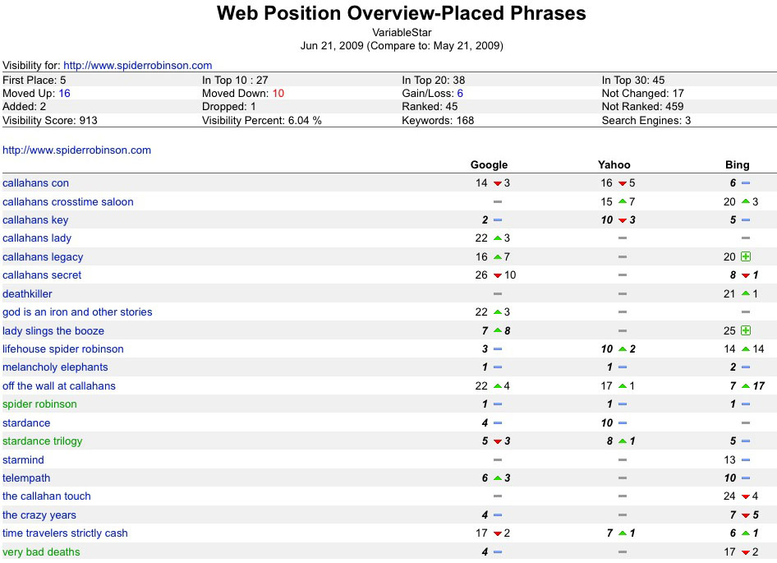The height and width of the screenshot is (563, 777).
Task: Follow the telempath keyword link
Action: [26, 478]
